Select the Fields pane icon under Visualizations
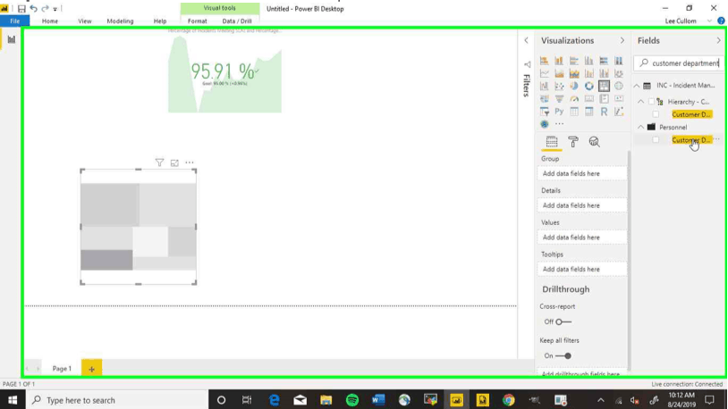 point(552,142)
